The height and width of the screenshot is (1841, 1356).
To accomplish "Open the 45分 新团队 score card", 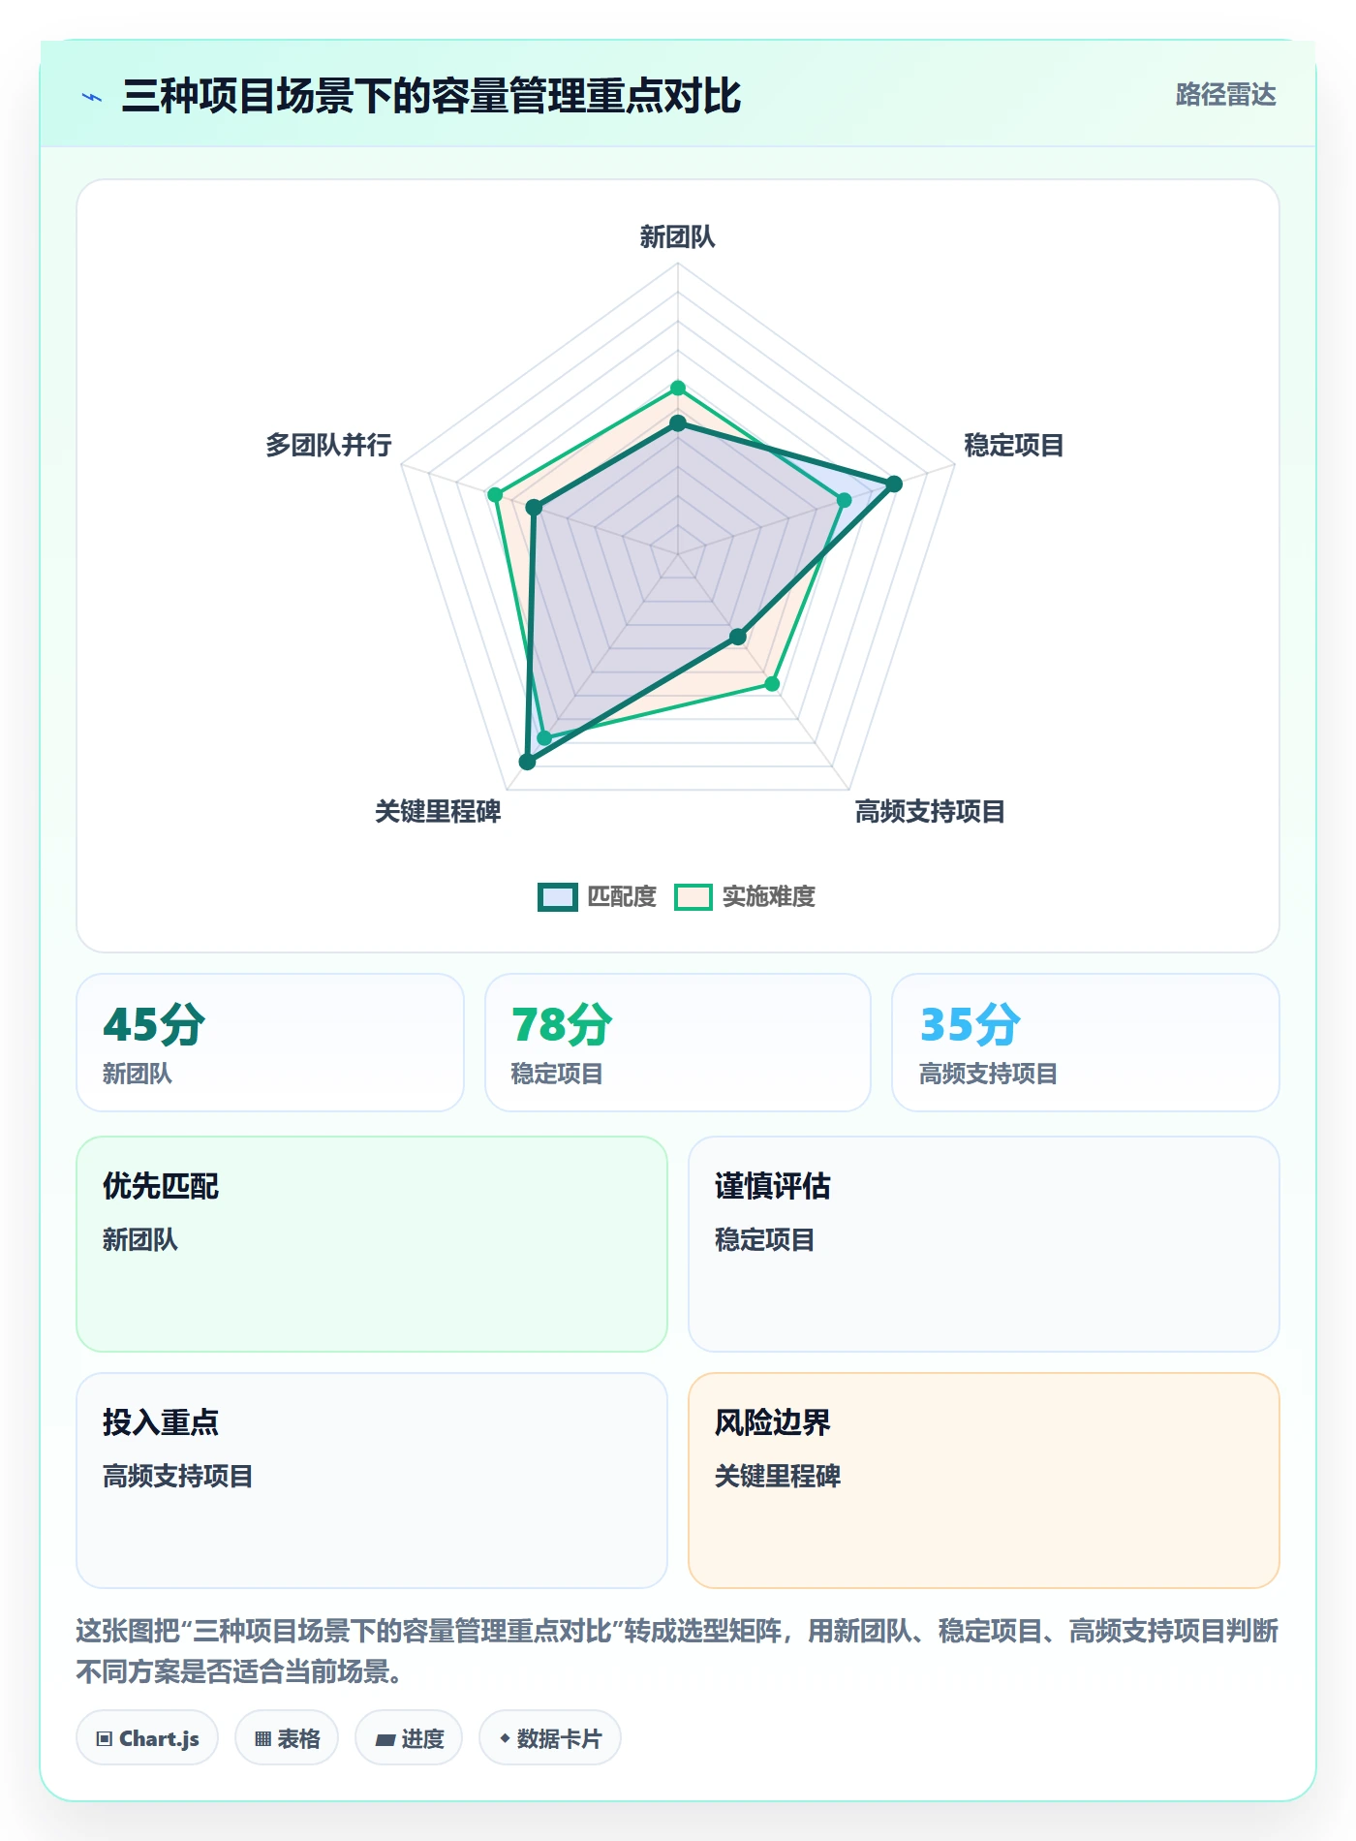I will coord(270,1043).
